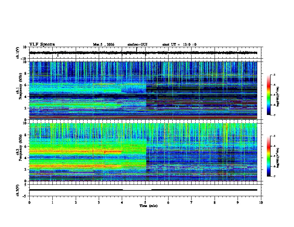Click the ch.1 colorbar log(PSD) unit label
Image resolution: width=294 pixels, height=227 pixels.
(278, 97)
